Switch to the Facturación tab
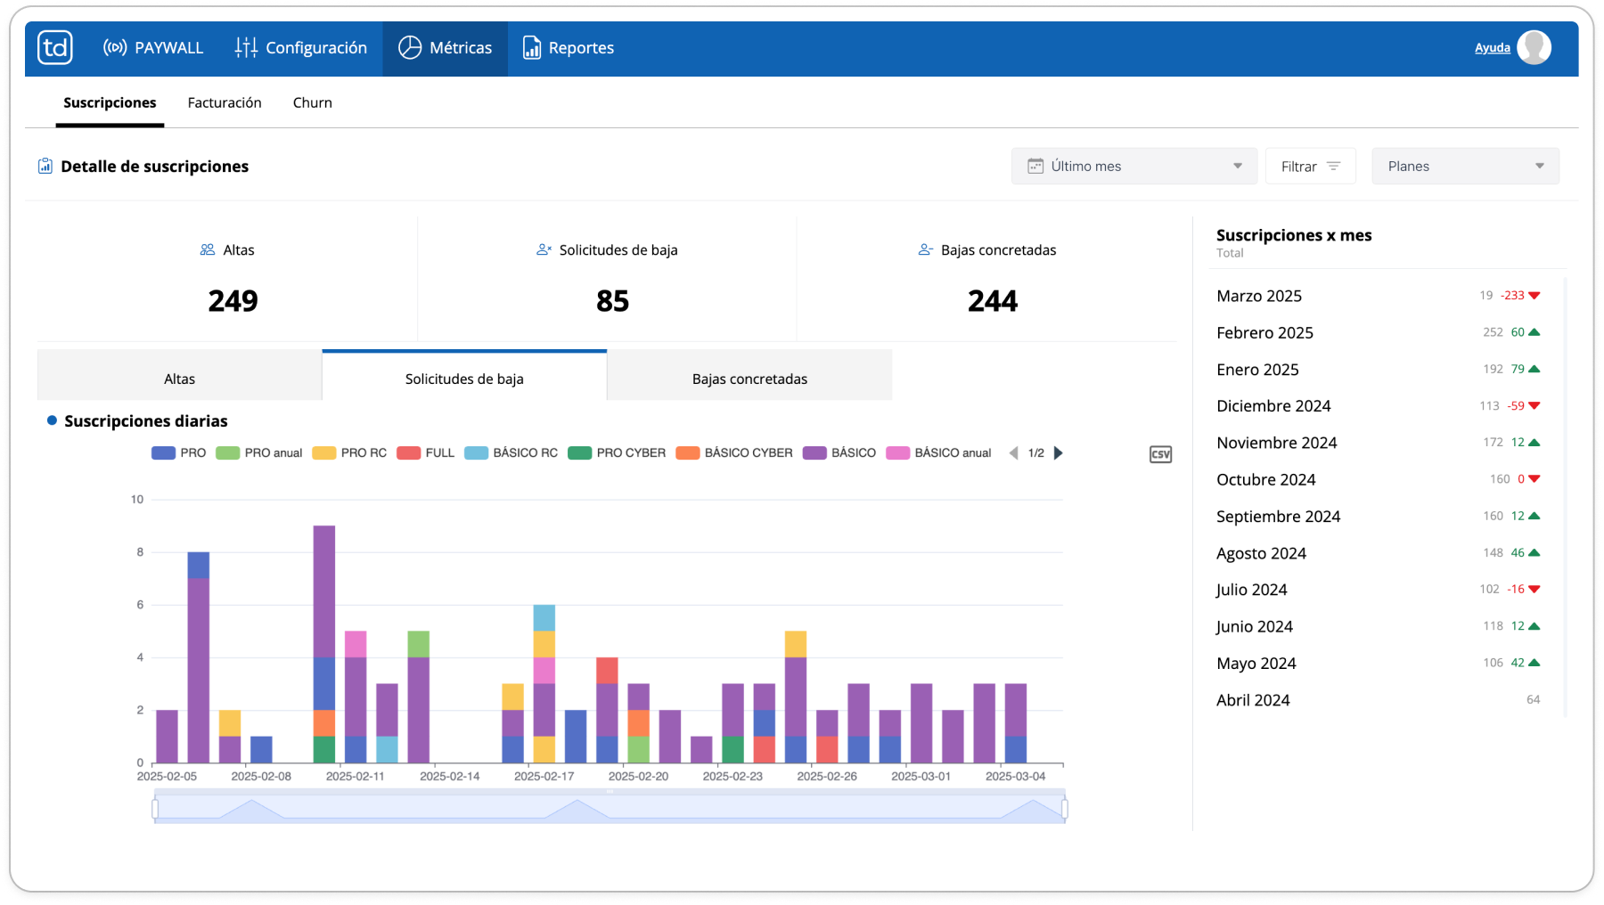The image size is (1604, 905). tap(225, 102)
